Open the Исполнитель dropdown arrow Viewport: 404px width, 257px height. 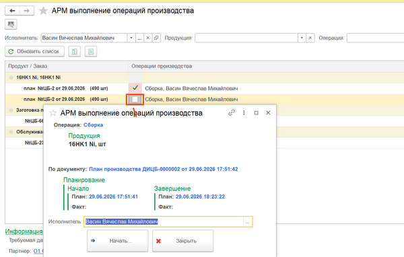tap(131, 38)
